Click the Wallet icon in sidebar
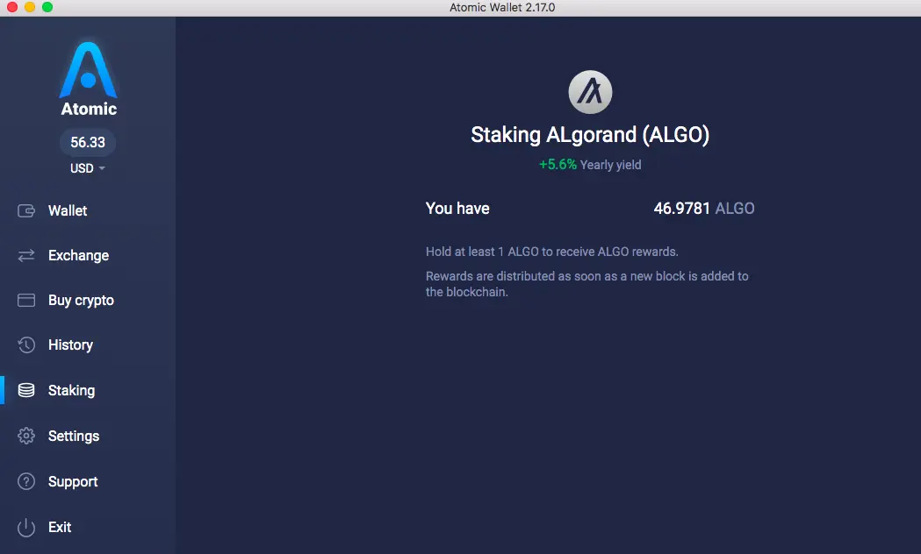921x554 pixels. tap(26, 210)
